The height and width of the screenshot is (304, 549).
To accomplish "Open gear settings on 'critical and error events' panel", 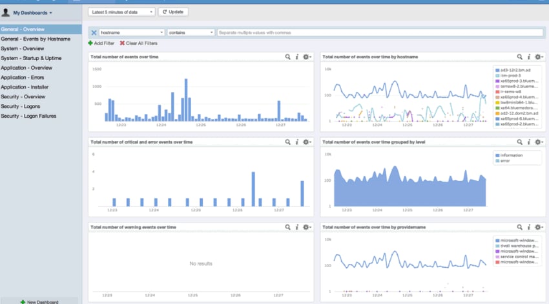I will (x=307, y=142).
